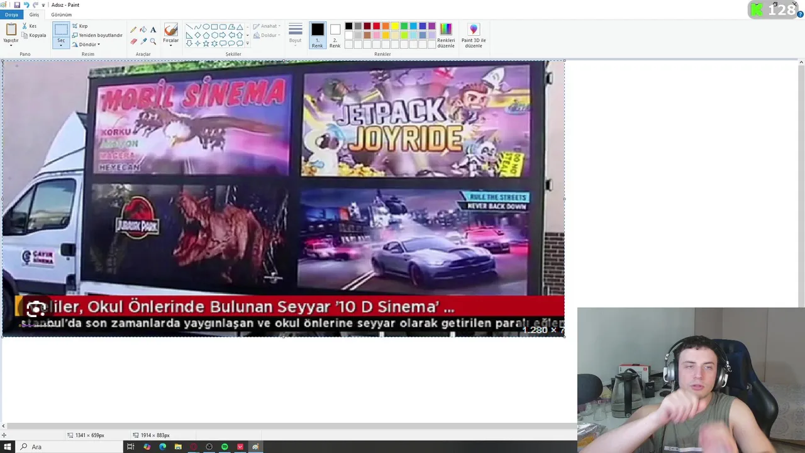
Task: Click the Kes button
Action: pos(29,26)
